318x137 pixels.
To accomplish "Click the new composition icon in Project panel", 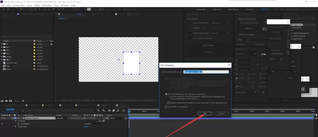I will click(x=10, y=101).
